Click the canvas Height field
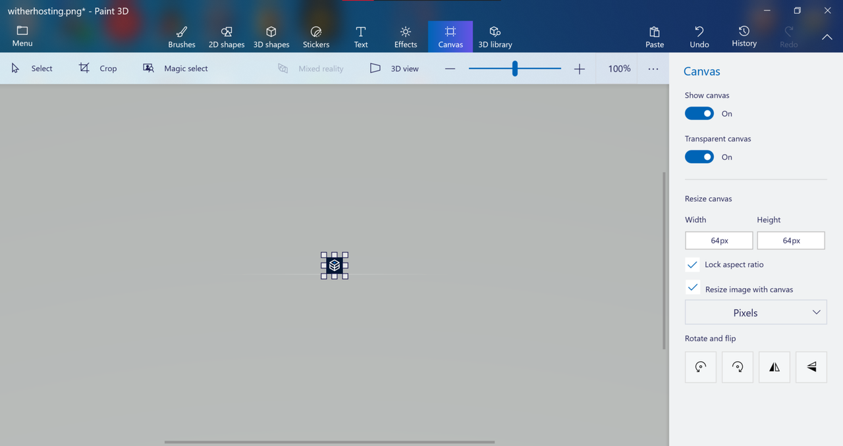This screenshot has height=446, width=843. tap(791, 241)
